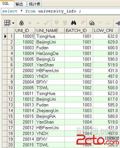Select row number 1 header
120x148 pixels.
(x=11, y=36)
